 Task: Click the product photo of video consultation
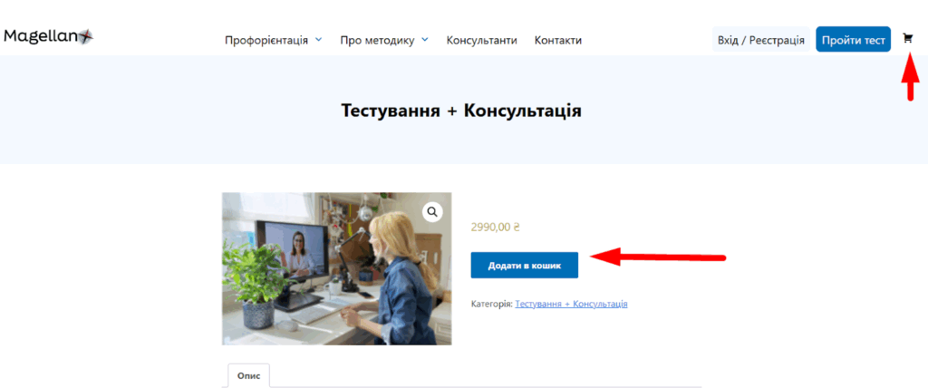click(336, 268)
